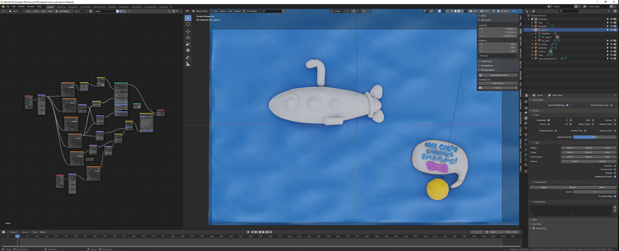Viewport: 619px width, 251px height.
Task: Toggle Ambient Occlusion pass checkbox
Action: pos(615,177)
